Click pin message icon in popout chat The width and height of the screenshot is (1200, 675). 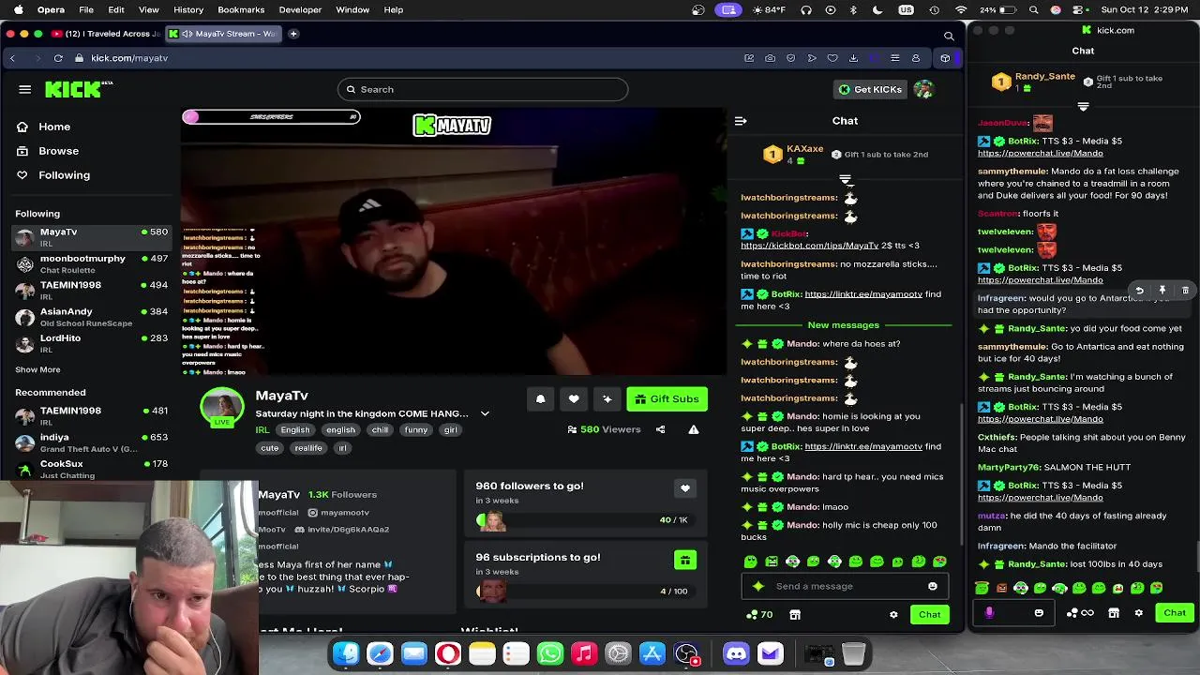coord(1162,291)
